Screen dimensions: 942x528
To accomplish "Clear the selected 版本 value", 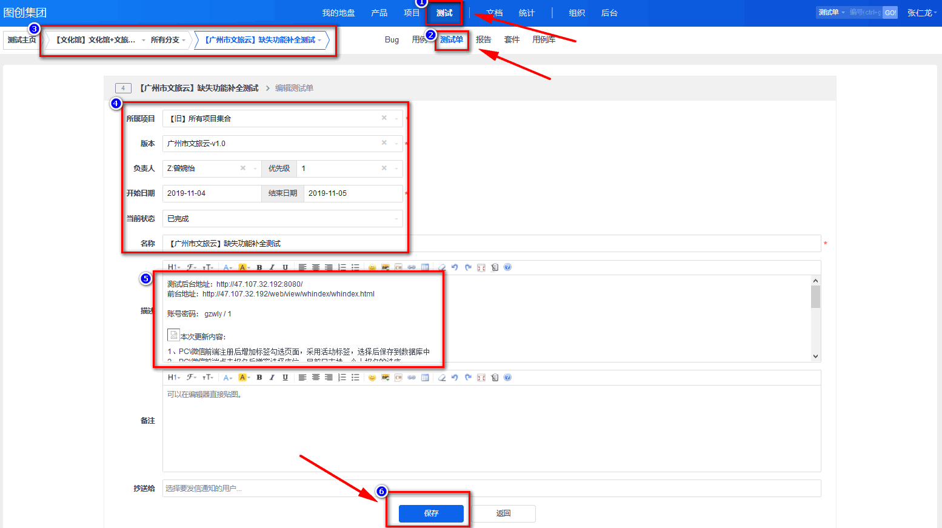I will coord(384,143).
